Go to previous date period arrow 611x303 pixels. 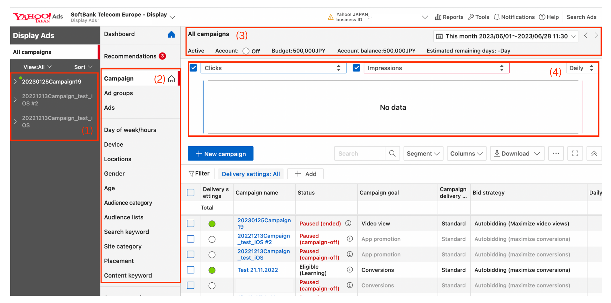[x=586, y=36]
